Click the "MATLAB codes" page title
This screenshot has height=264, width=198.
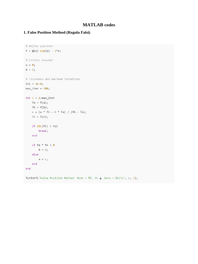(x=99, y=25)
